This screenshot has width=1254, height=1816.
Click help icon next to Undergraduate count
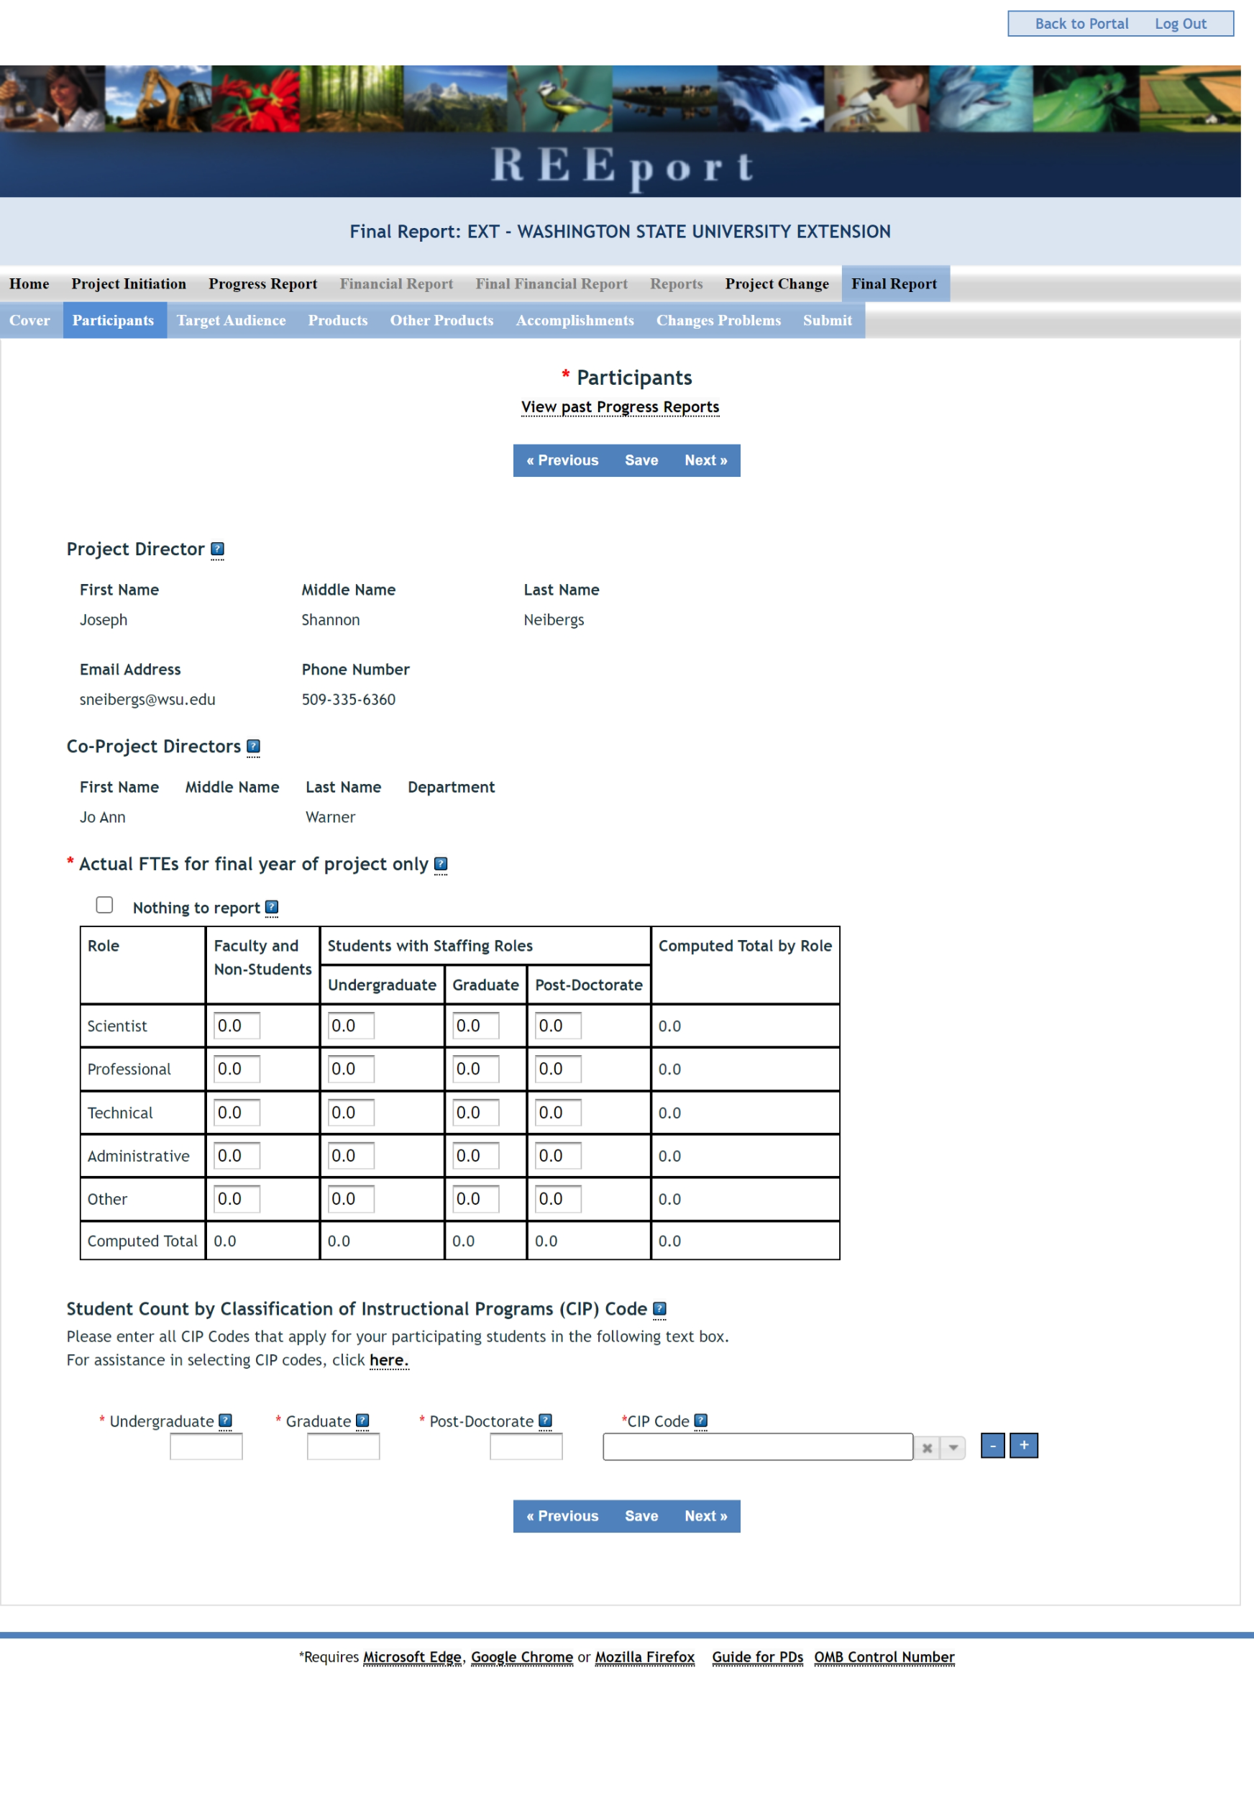(226, 1420)
